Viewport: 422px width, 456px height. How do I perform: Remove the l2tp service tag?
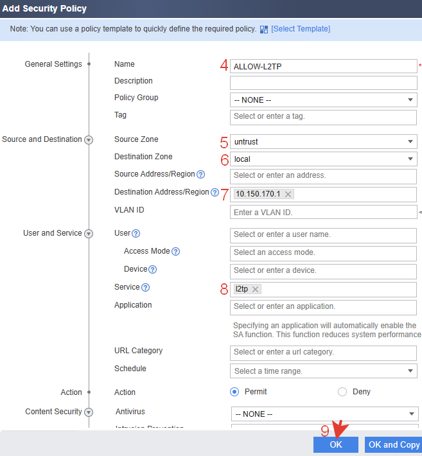(255, 290)
